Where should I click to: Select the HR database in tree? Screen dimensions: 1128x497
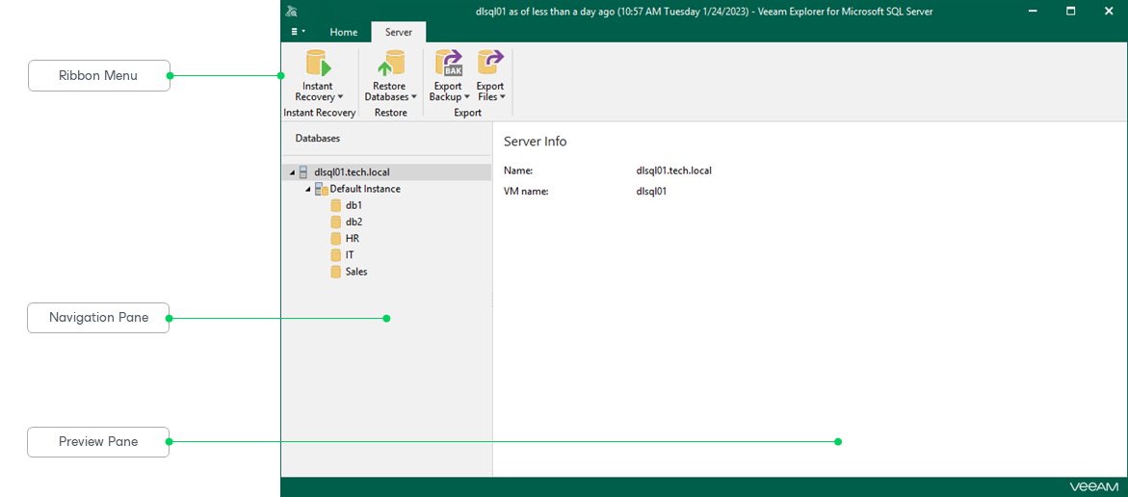pyautogui.click(x=352, y=239)
